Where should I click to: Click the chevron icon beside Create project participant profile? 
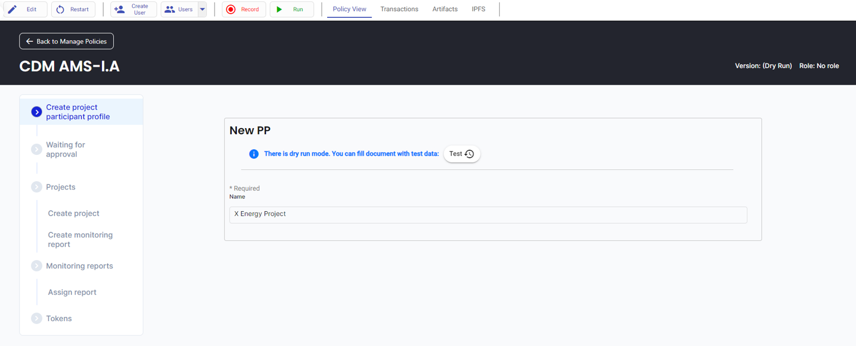[x=37, y=112]
